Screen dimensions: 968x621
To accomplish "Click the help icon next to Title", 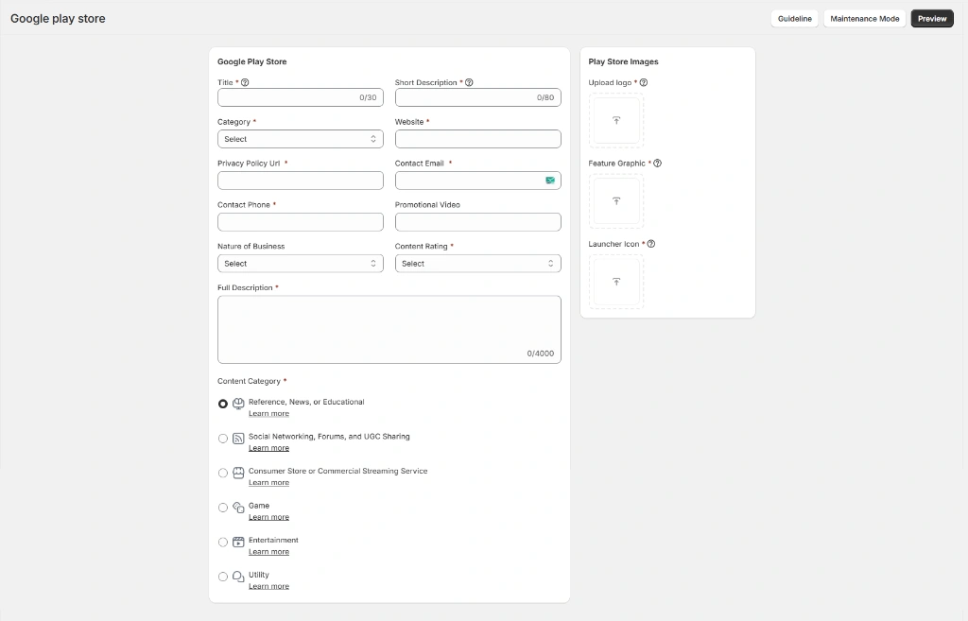I will (x=245, y=82).
